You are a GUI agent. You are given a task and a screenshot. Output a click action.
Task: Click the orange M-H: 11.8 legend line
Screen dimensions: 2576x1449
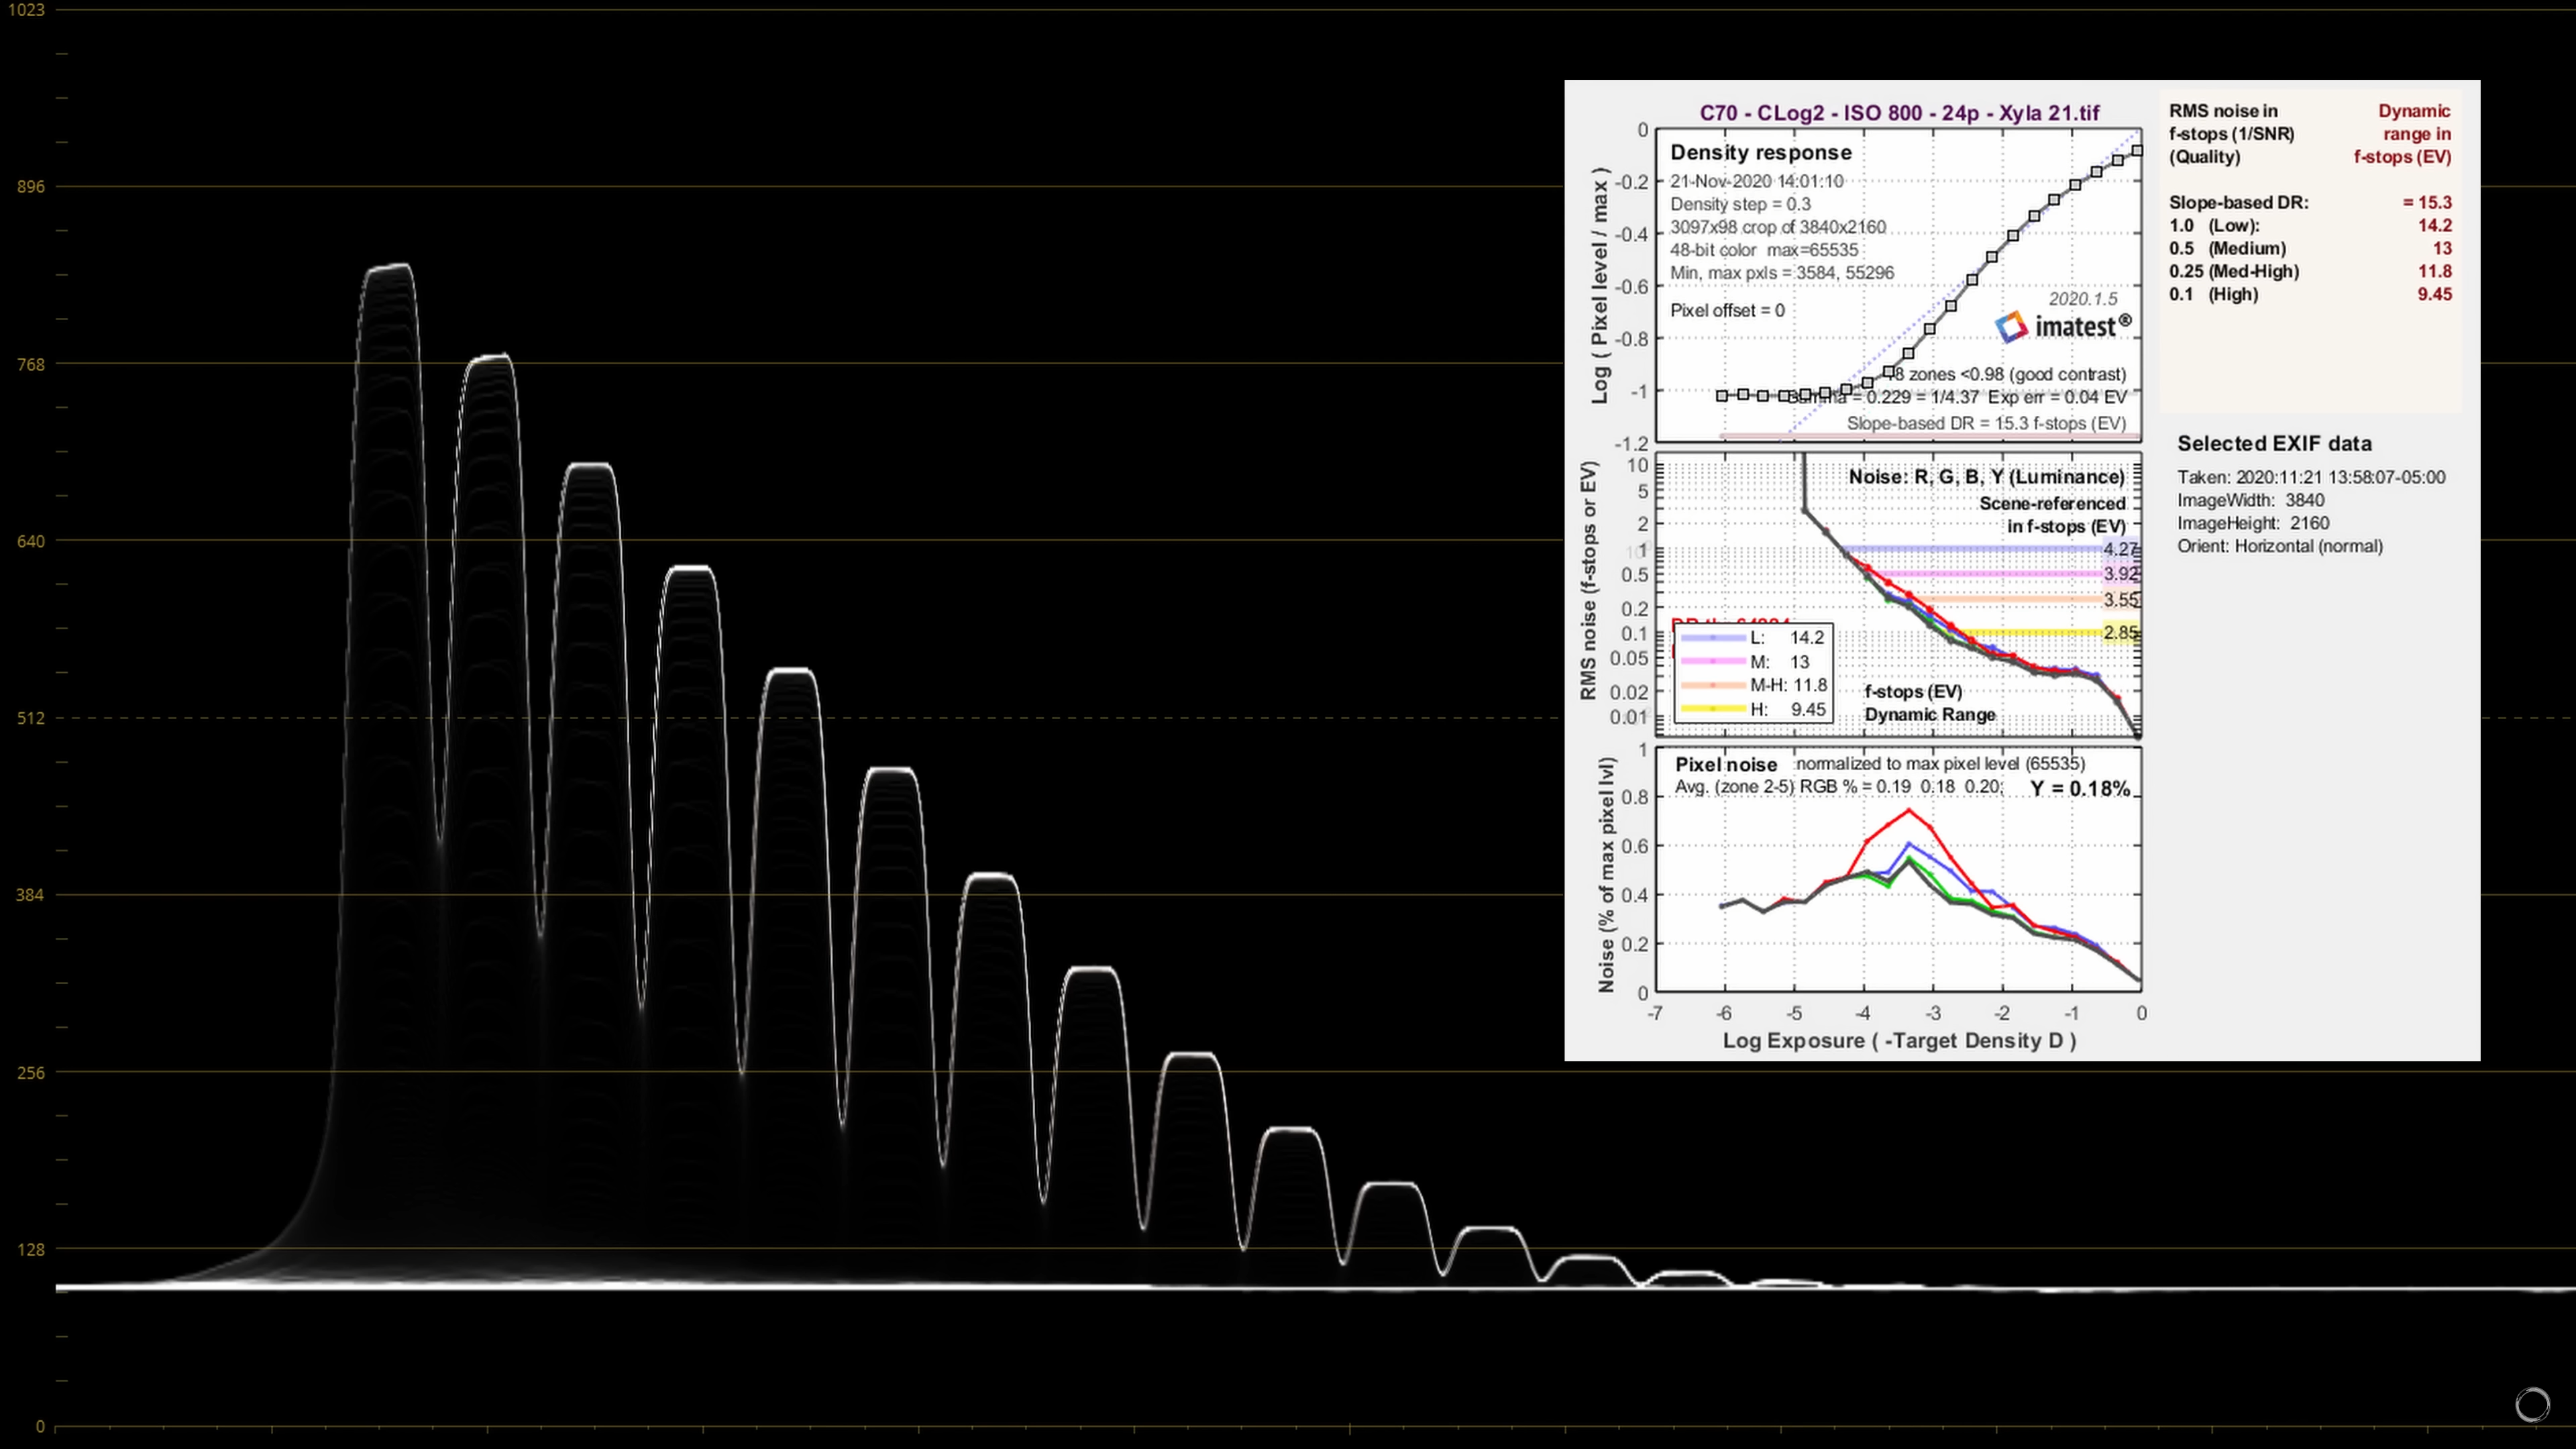(x=1714, y=686)
